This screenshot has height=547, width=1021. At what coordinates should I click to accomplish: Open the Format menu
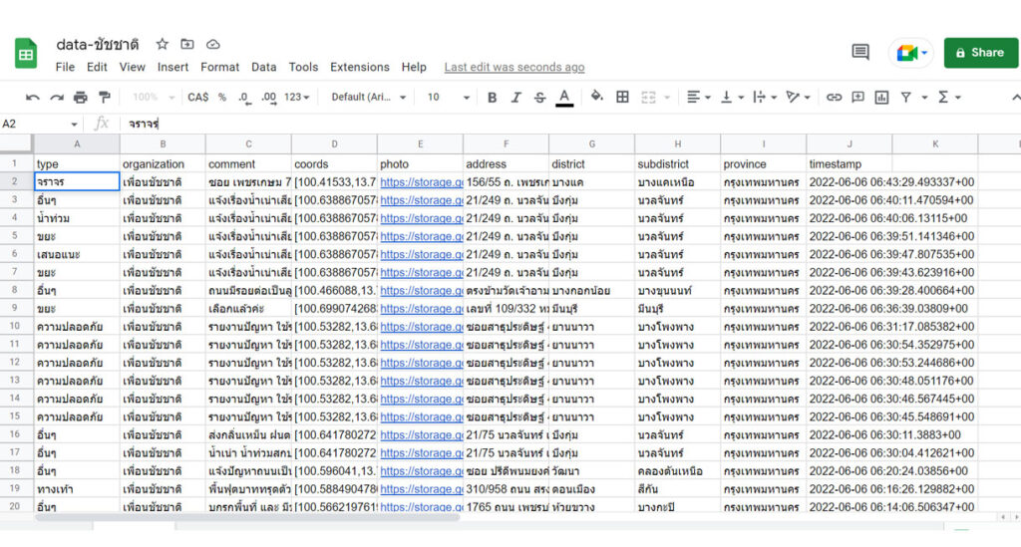pyautogui.click(x=220, y=67)
